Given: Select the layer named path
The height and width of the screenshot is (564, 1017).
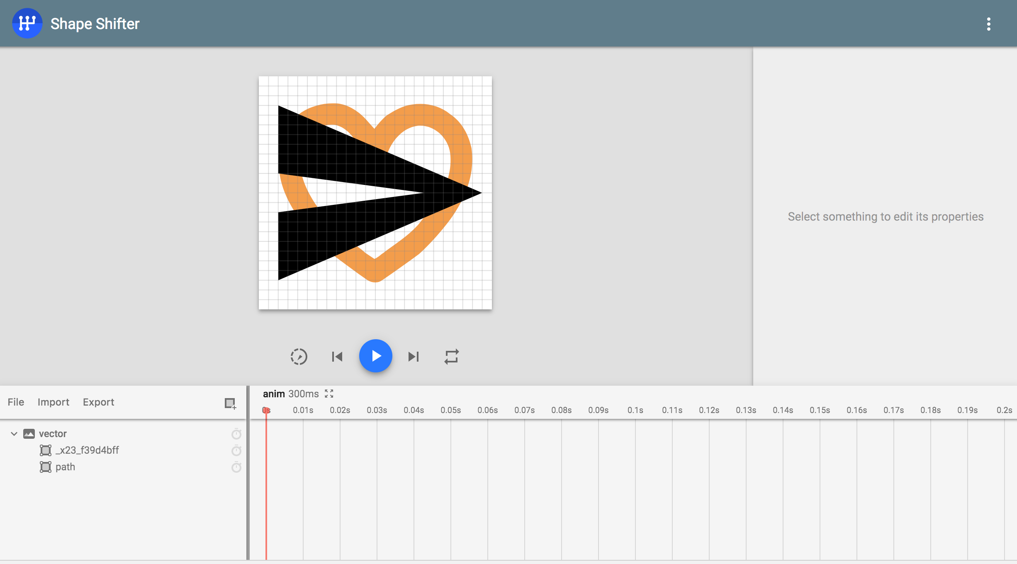Looking at the screenshot, I should click(123, 467).
